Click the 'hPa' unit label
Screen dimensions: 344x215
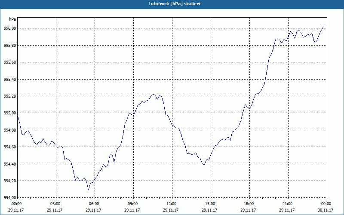12,19
